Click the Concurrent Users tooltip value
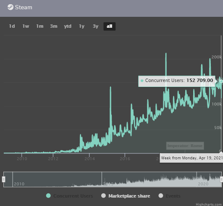 (x=199, y=80)
